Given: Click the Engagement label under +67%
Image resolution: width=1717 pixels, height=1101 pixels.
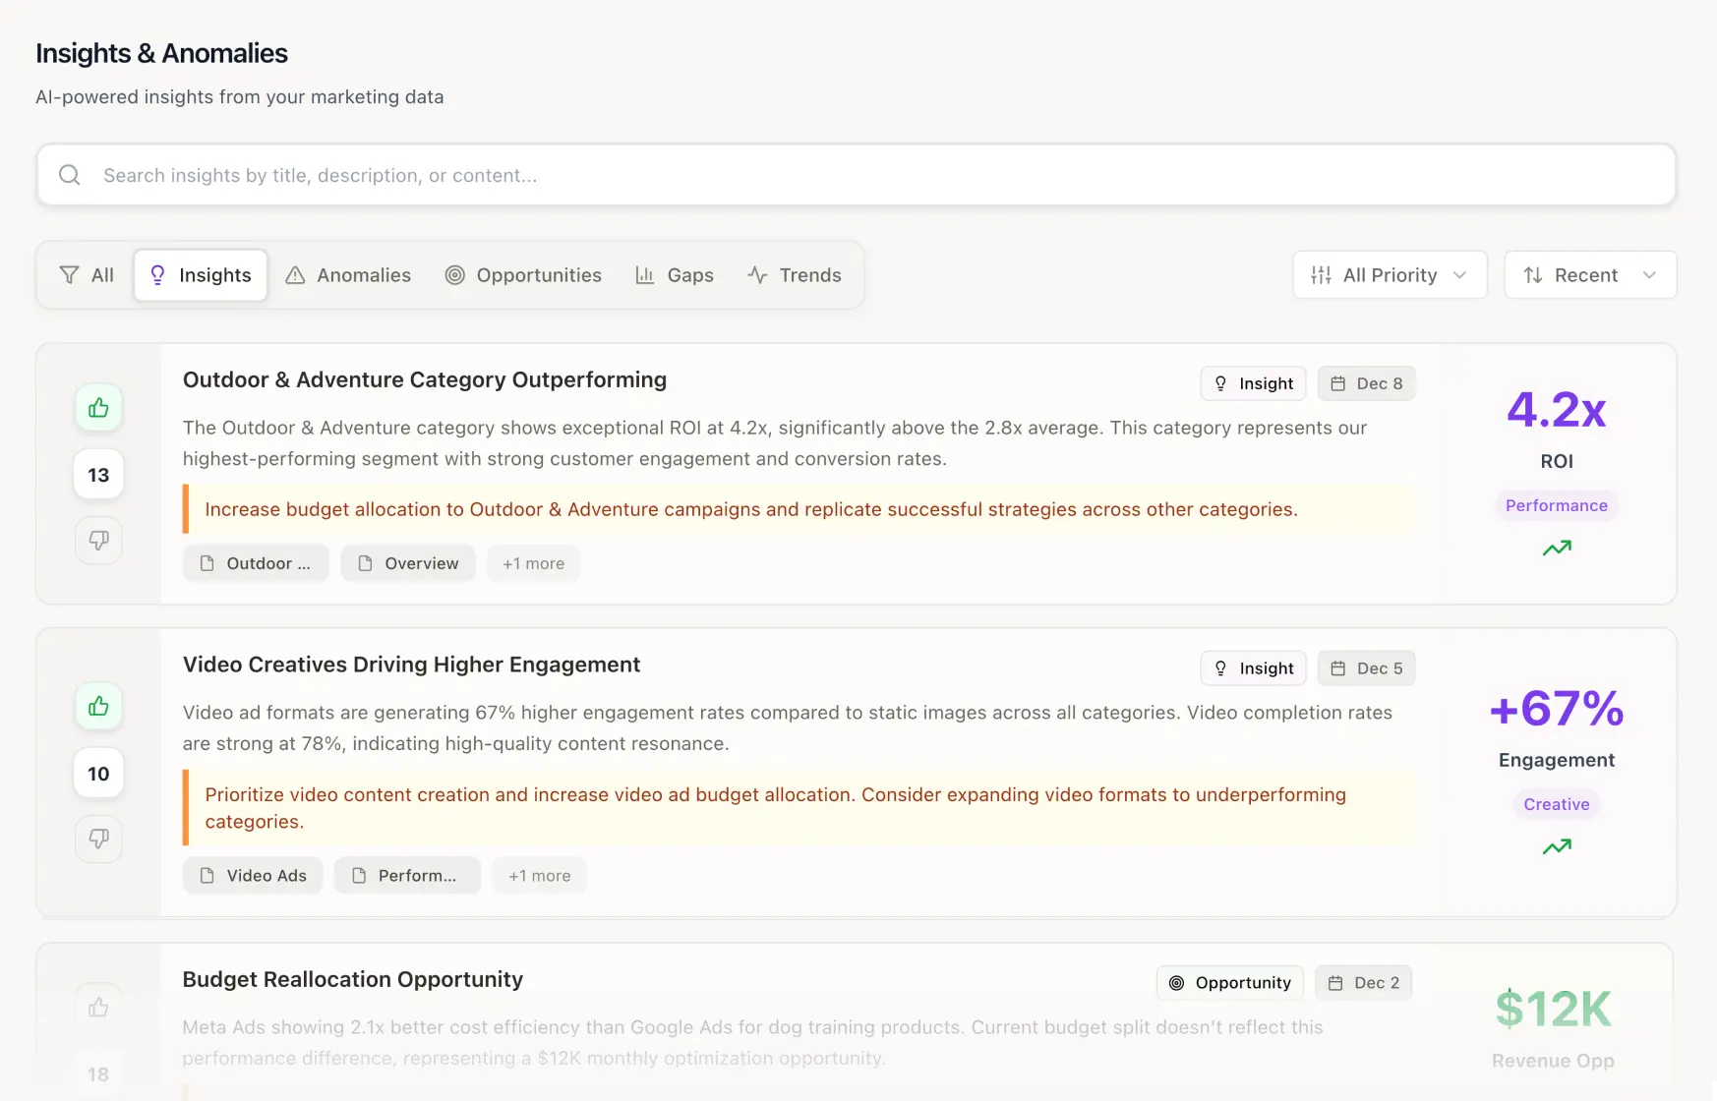Looking at the screenshot, I should point(1557,760).
